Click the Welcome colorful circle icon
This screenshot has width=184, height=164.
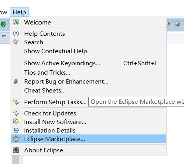[x=16, y=22]
